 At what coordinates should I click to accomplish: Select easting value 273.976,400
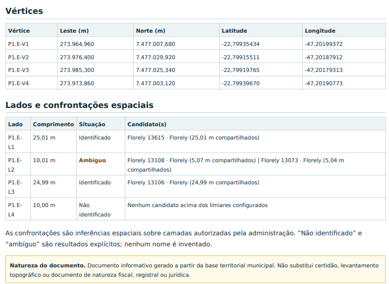pos(77,57)
